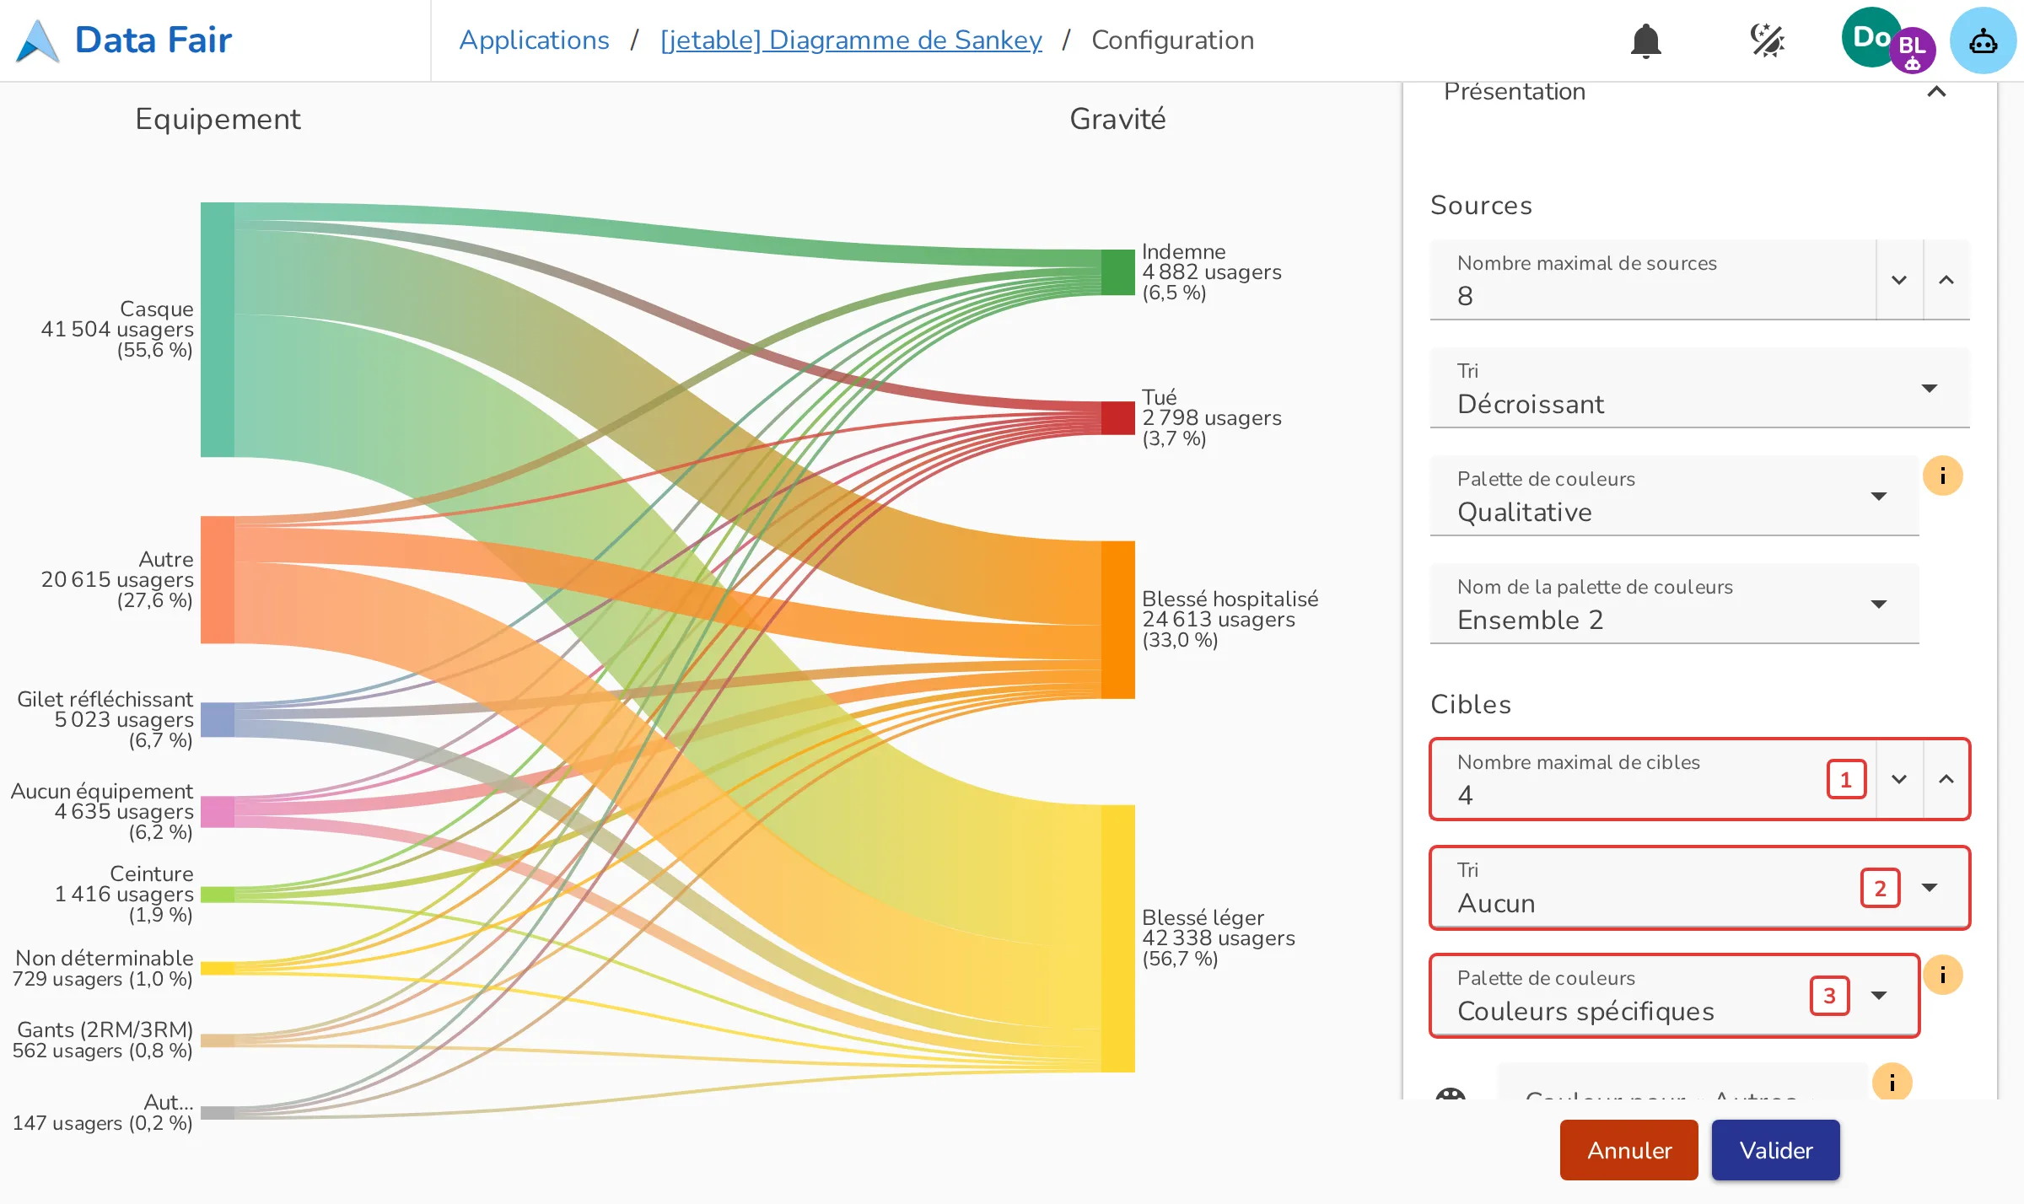Viewport: 2024px width, 1204px height.
Task: Click the Autre source node bar
Action: tap(218, 579)
